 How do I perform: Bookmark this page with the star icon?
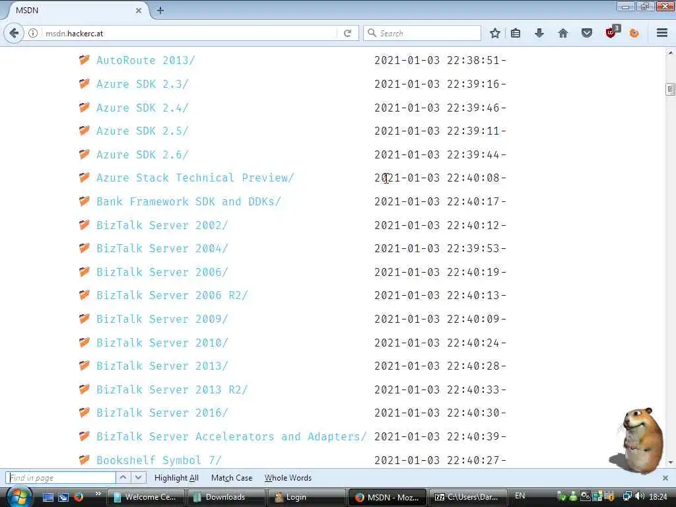(x=495, y=33)
